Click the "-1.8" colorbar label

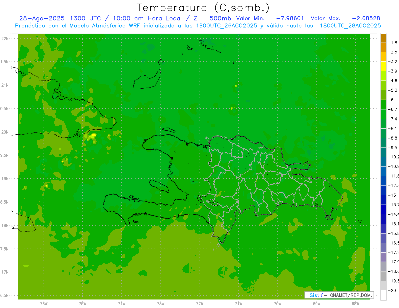[393, 43]
